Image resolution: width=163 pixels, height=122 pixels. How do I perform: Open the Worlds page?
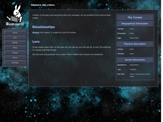(x=15, y=43)
